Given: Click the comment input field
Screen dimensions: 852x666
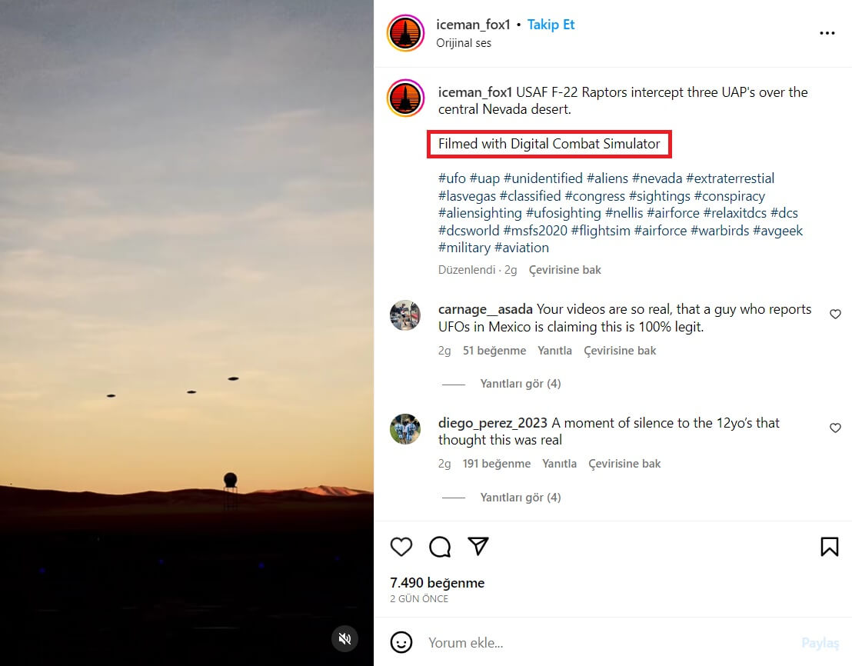Looking at the screenshot, I should coord(600,642).
